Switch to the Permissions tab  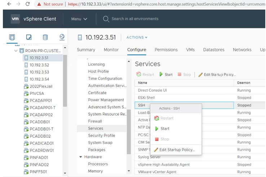coord(166,50)
